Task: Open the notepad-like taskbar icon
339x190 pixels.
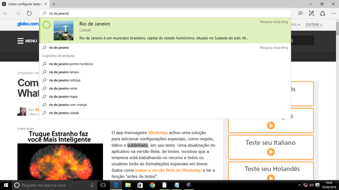Action: tap(177, 185)
